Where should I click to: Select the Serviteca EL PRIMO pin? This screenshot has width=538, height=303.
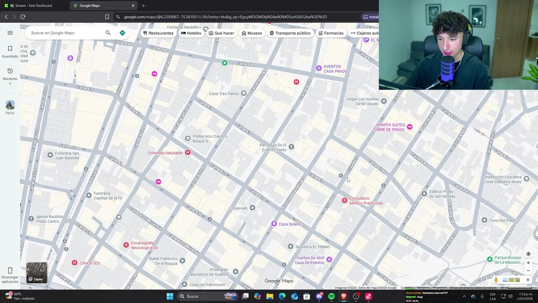[290, 247]
